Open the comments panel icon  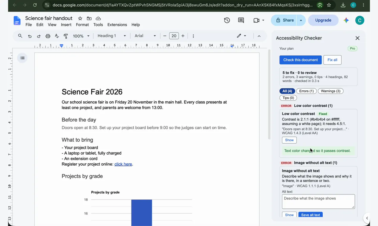click(241, 20)
